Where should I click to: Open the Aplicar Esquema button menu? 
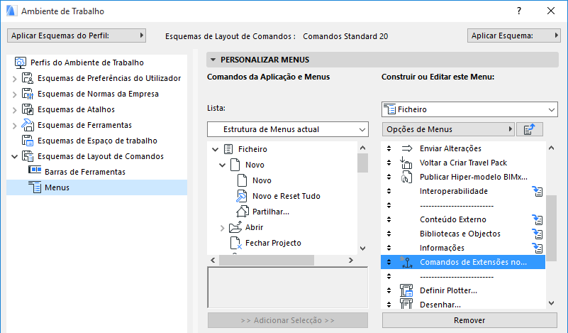[515, 35]
